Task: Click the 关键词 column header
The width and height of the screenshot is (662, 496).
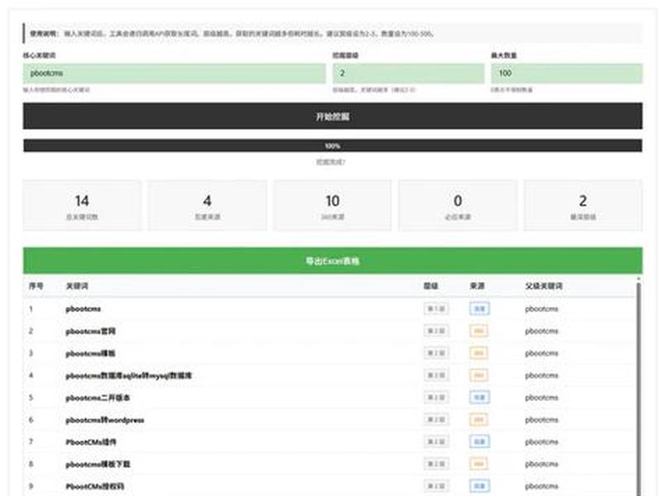Action: tap(77, 286)
